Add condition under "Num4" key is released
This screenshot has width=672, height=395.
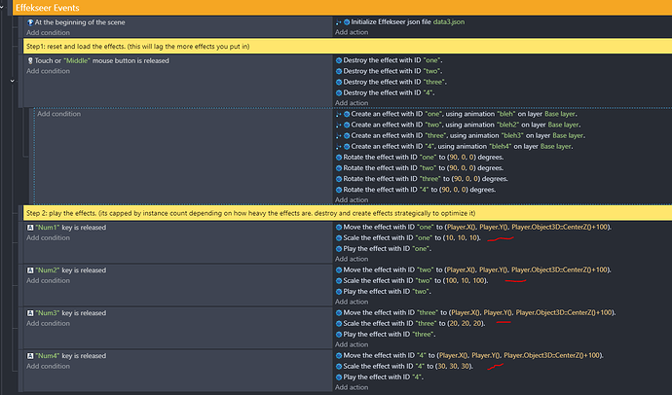coord(48,367)
